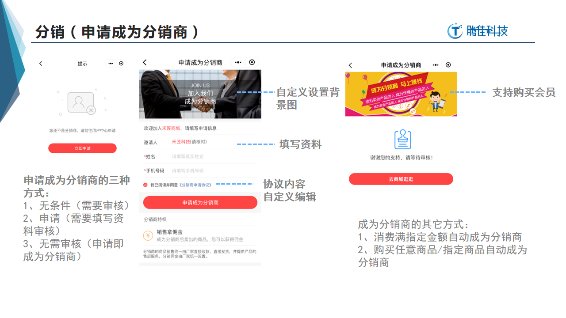Open the 《分销商申请协议》 link
The width and height of the screenshot is (566, 318).
click(x=195, y=185)
